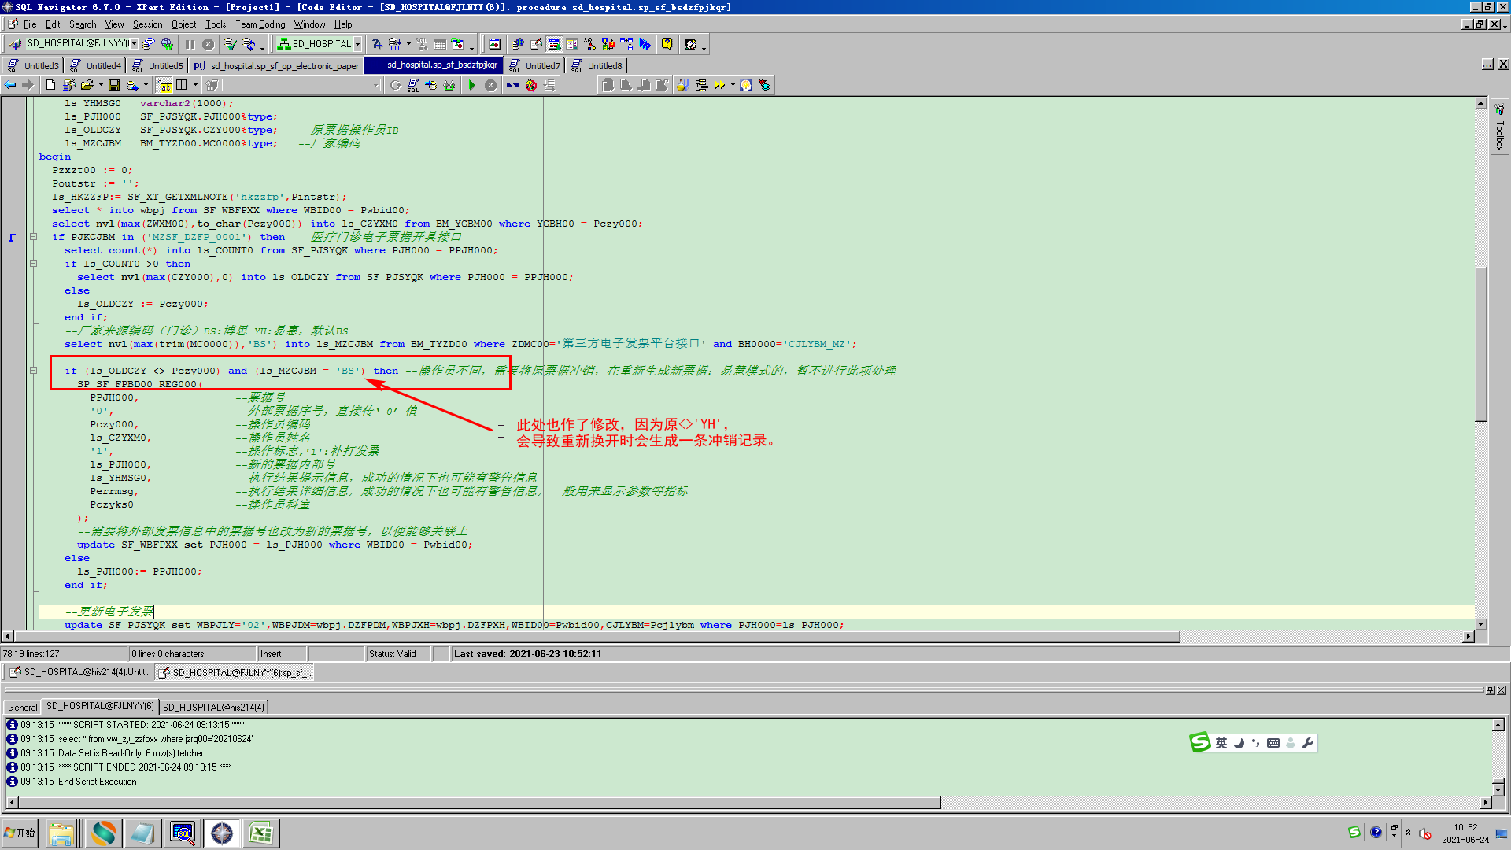
Task: Open Excel from the Windows taskbar
Action: tap(260, 833)
